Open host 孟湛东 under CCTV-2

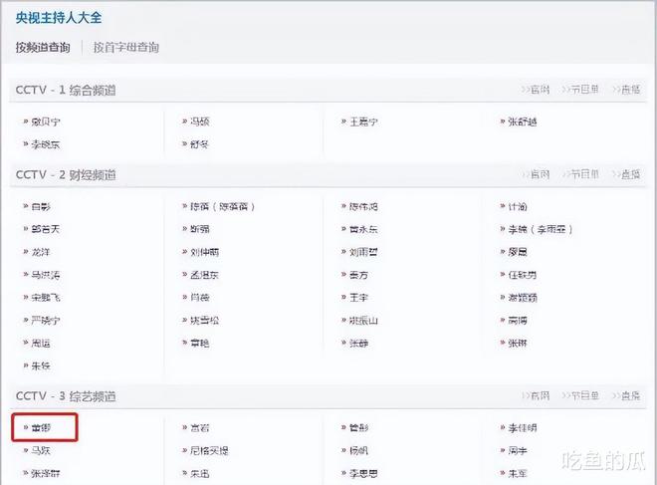(x=204, y=275)
